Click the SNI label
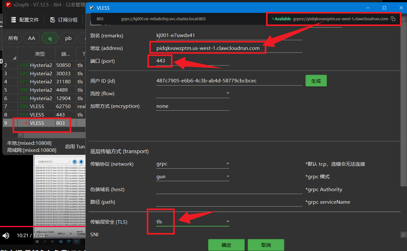 [94, 234]
